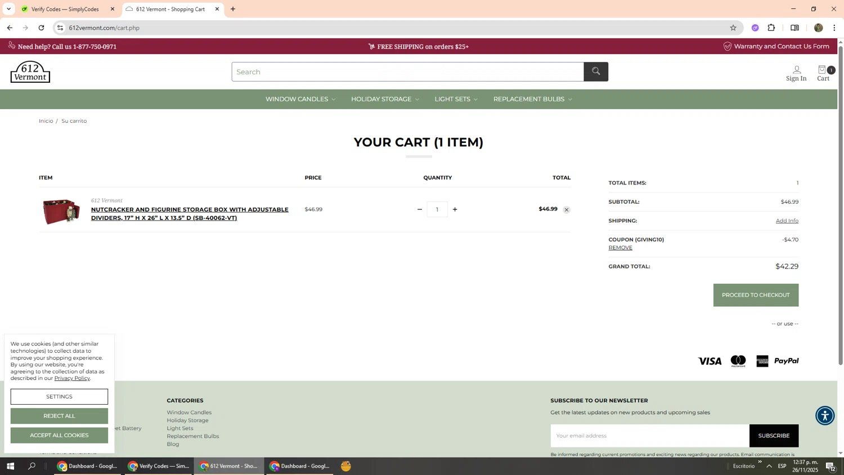844x475 pixels.
Task: Remove the nutcracker item with X icon
Action: click(567, 210)
